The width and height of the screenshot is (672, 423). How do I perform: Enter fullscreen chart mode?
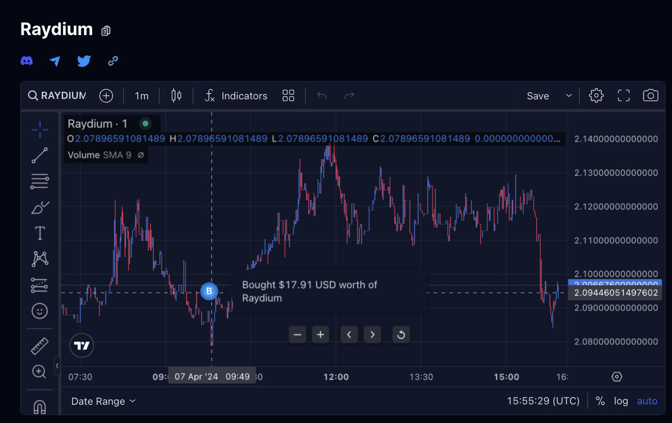coord(624,96)
